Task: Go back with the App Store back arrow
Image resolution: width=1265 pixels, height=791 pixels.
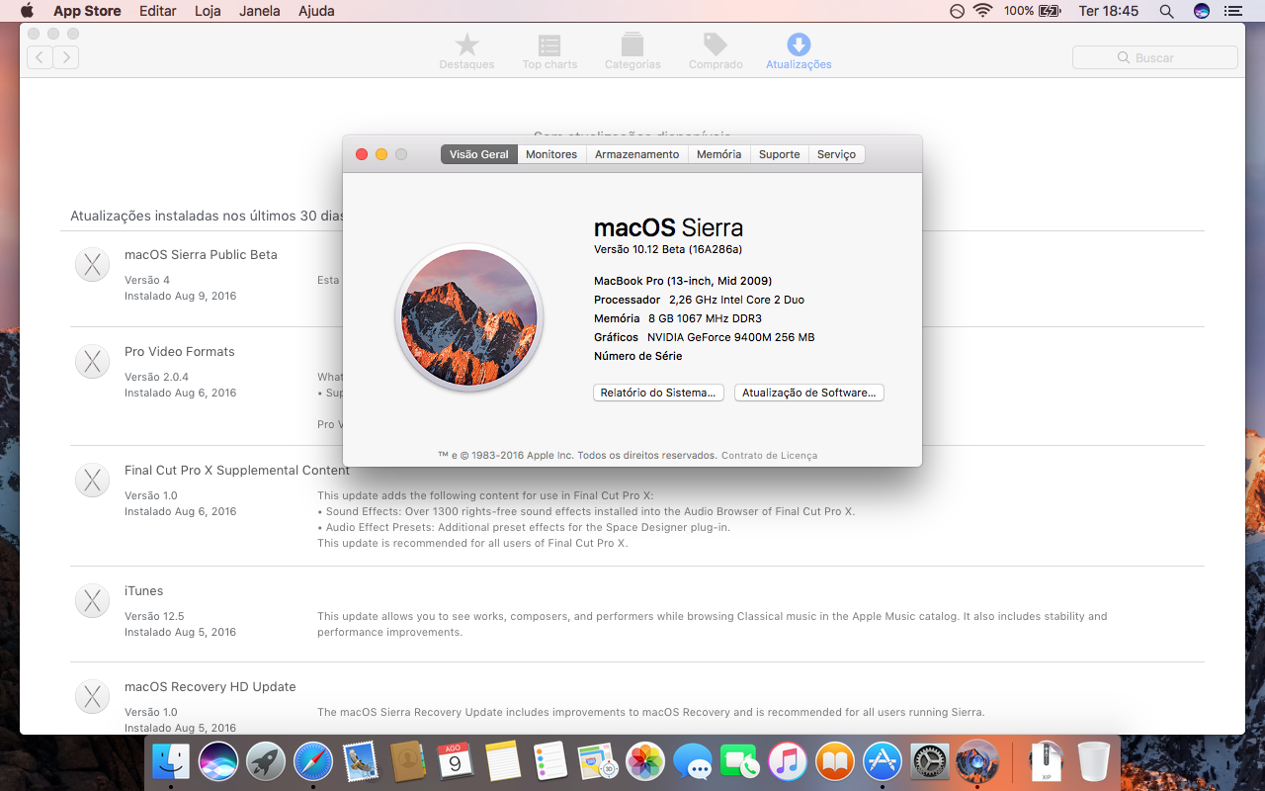Action: click(x=40, y=57)
